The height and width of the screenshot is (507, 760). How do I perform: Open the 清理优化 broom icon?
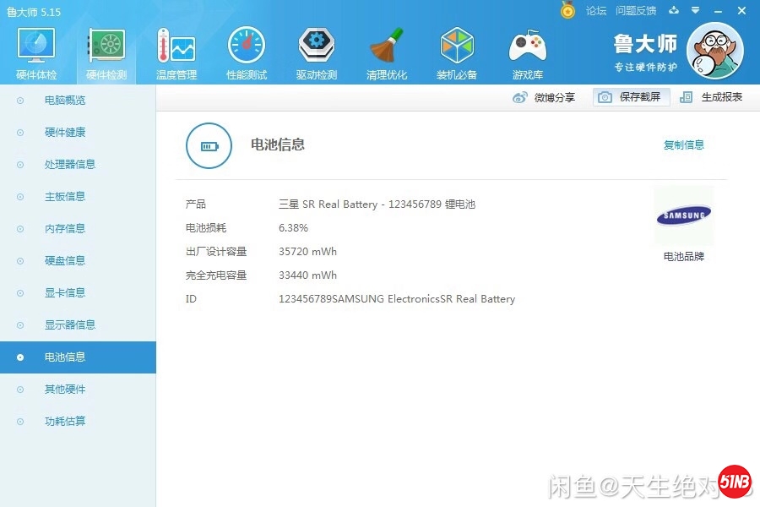coord(387,47)
